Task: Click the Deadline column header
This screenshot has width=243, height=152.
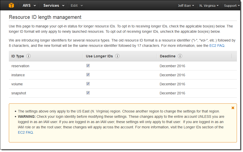Action: [167, 56]
